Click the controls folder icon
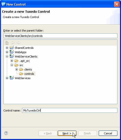Image resolution: width=121 pixels, height=140 pixels. (21, 74)
